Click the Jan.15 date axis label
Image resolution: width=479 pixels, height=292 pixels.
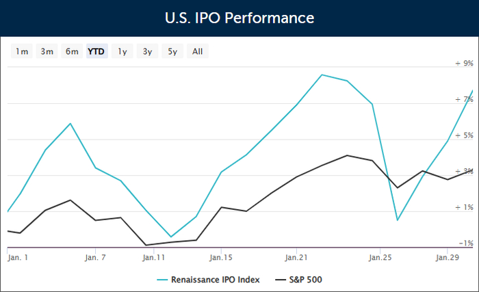pyautogui.click(x=221, y=258)
